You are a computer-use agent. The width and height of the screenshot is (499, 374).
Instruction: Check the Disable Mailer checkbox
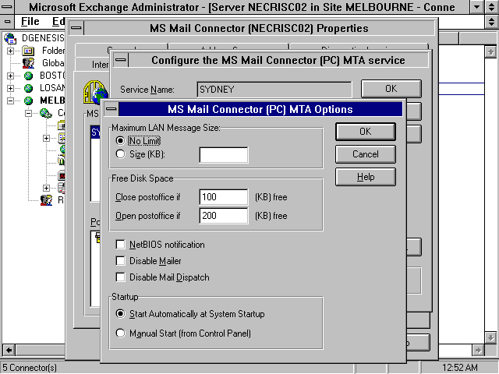(x=120, y=261)
